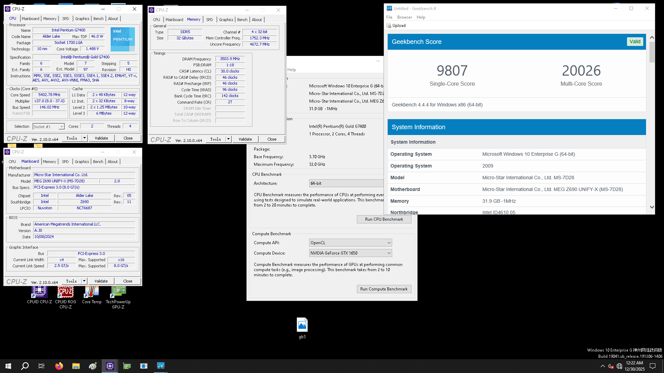Viewport: 664px width, 373px height.
Task: Open the Compute API OpenCL dropdown
Action: (350, 243)
